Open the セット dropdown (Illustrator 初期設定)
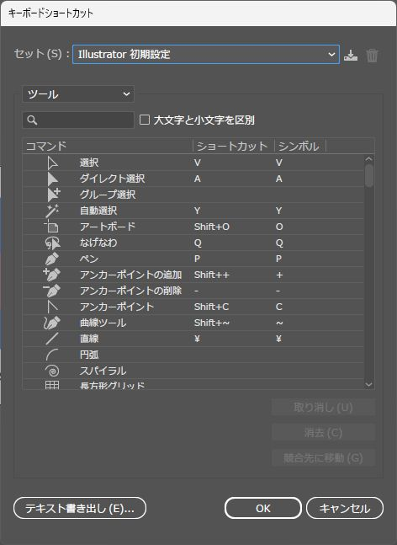 coord(206,54)
